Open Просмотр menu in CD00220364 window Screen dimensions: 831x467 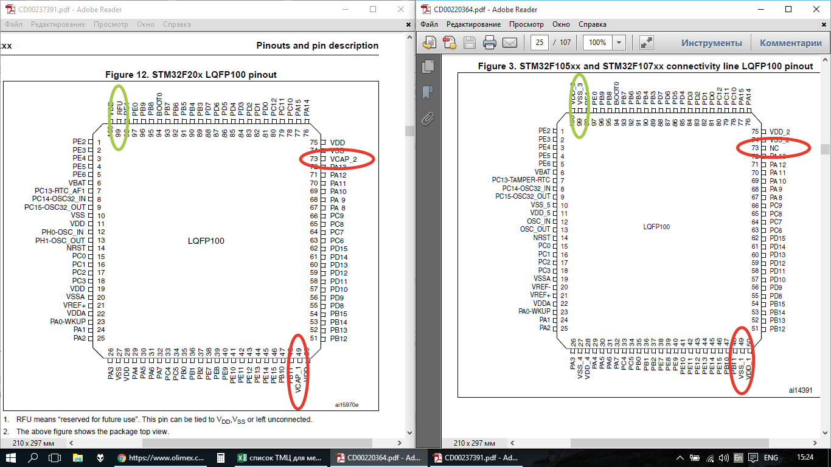pos(526,24)
